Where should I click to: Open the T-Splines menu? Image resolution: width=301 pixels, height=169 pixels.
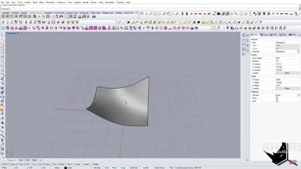120,2
